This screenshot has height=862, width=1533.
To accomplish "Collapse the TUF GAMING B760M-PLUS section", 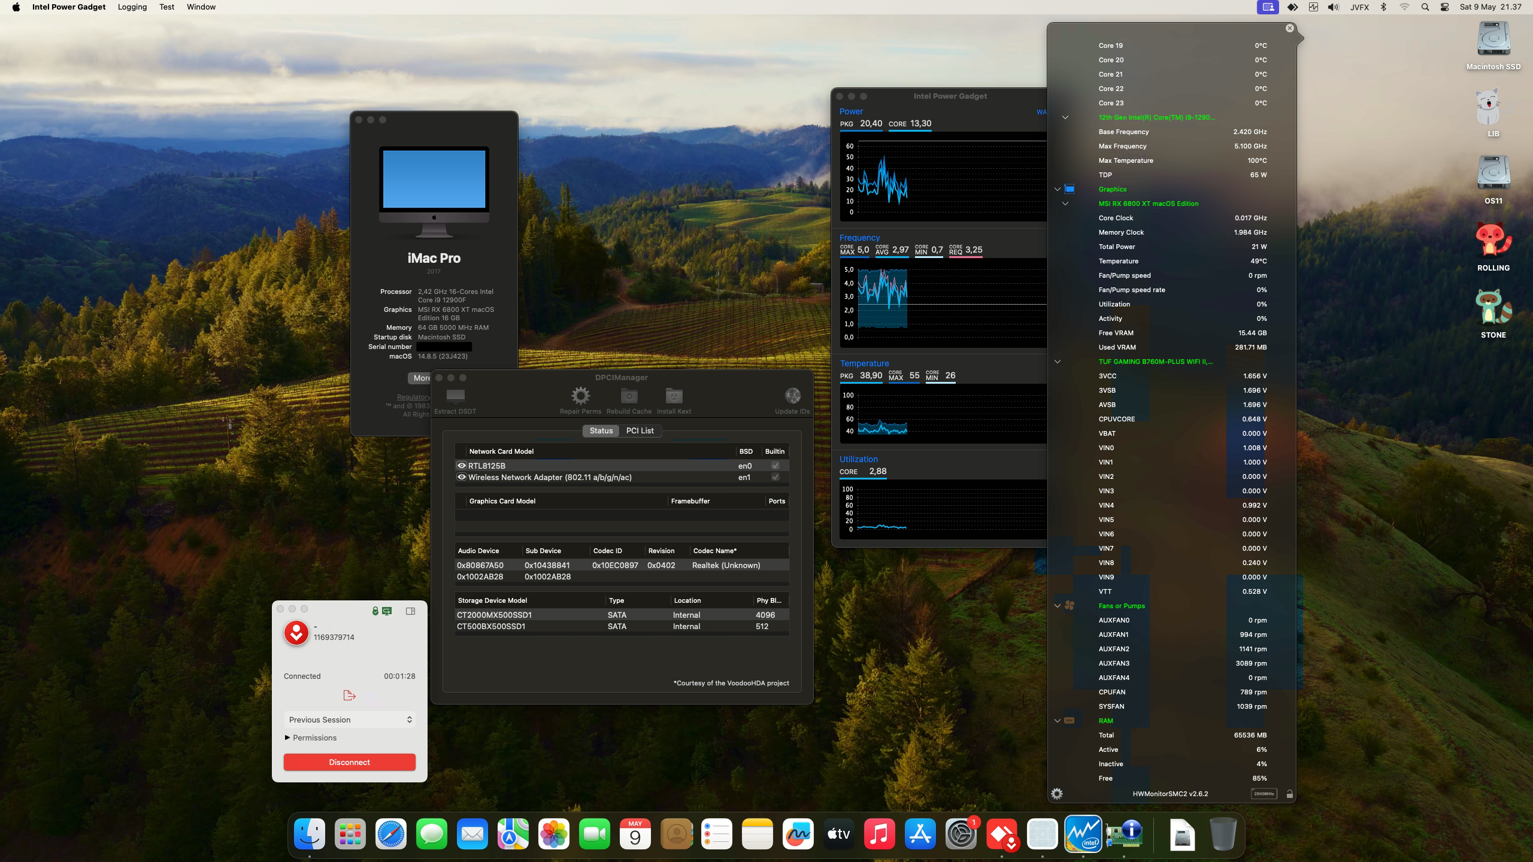I will tap(1058, 362).
